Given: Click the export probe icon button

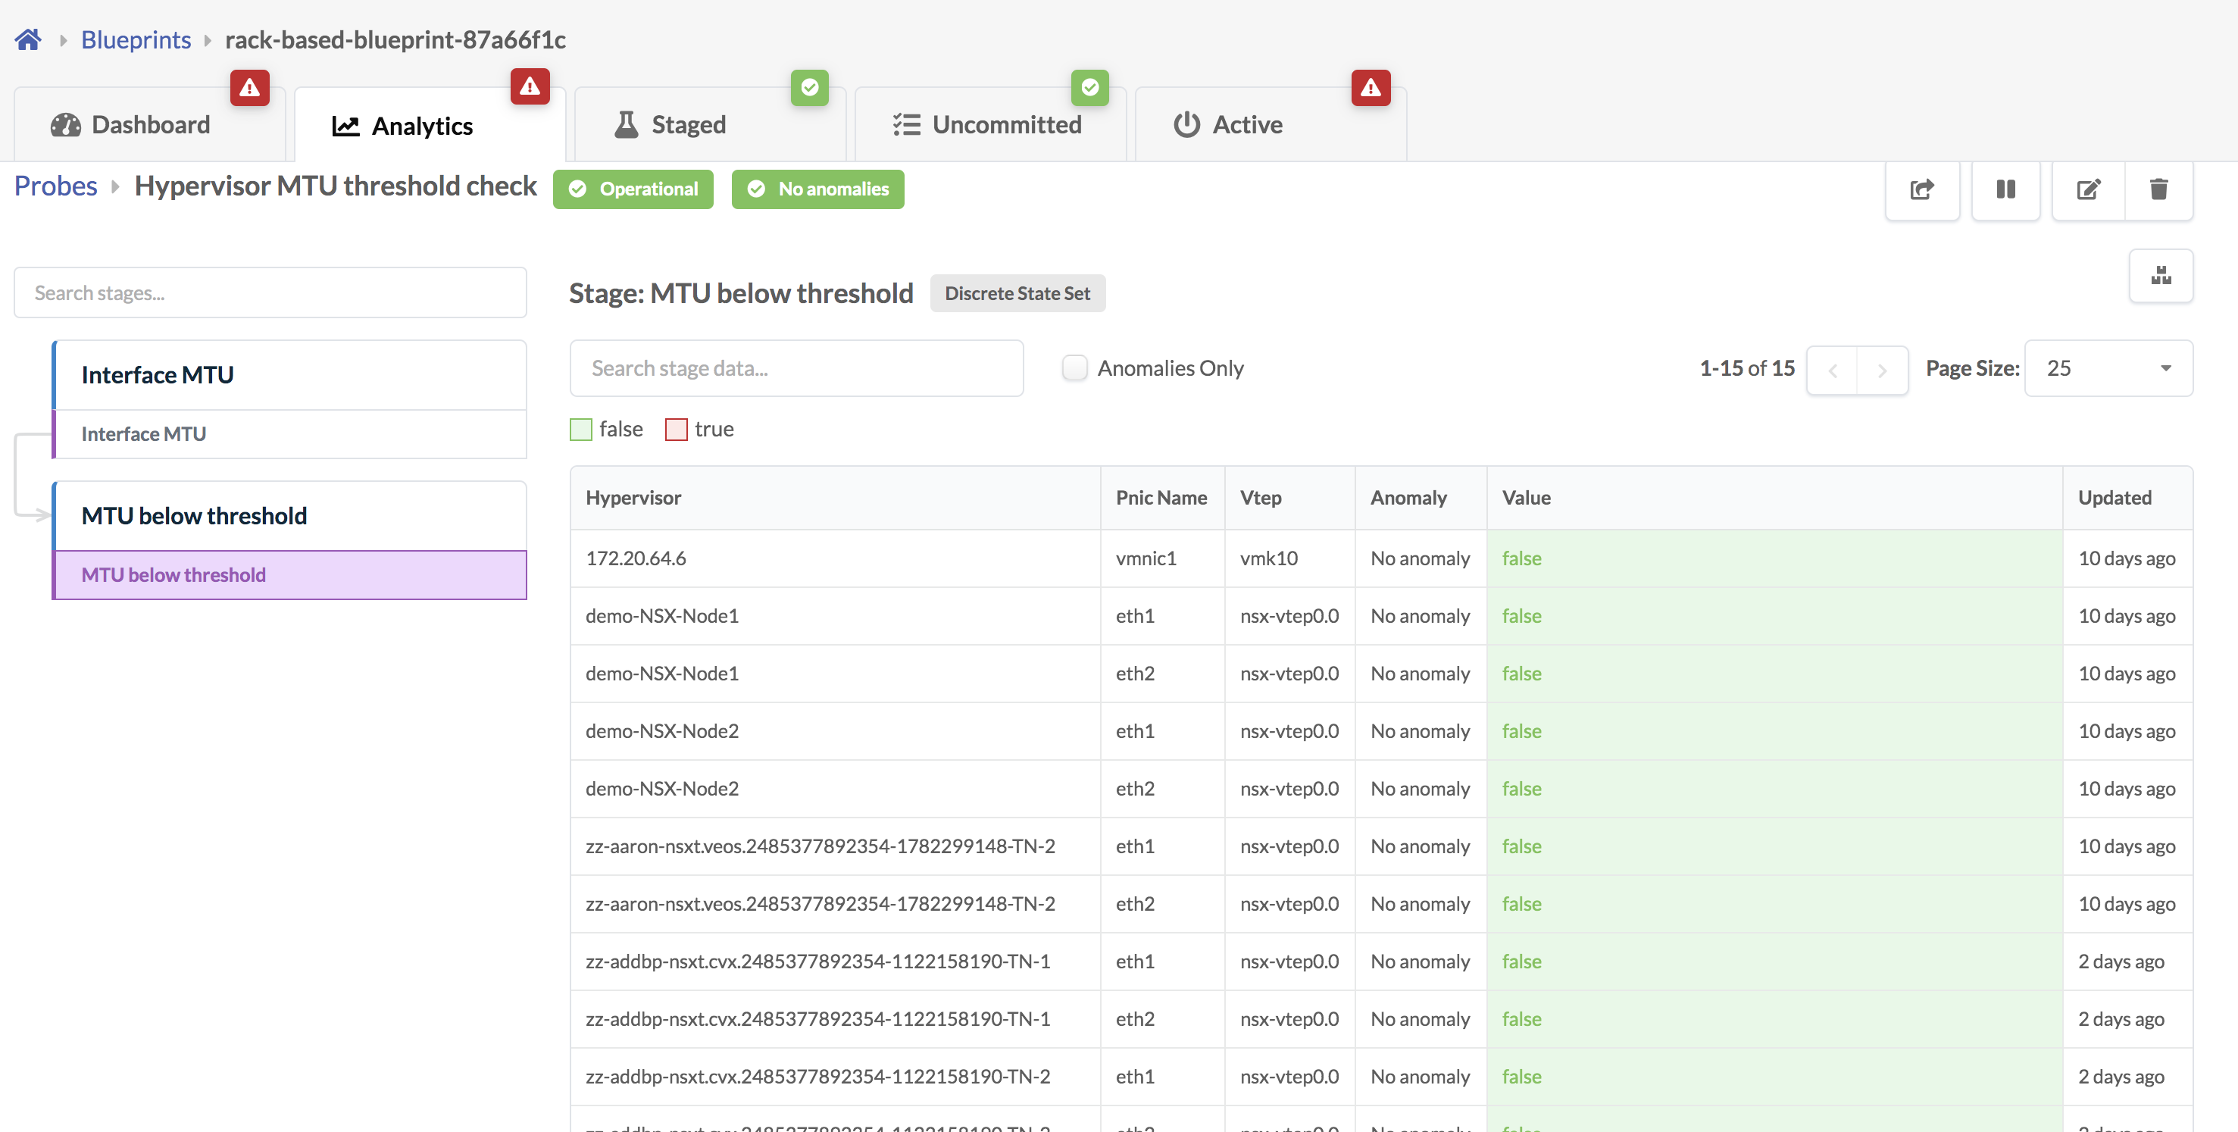Looking at the screenshot, I should point(1922,189).
